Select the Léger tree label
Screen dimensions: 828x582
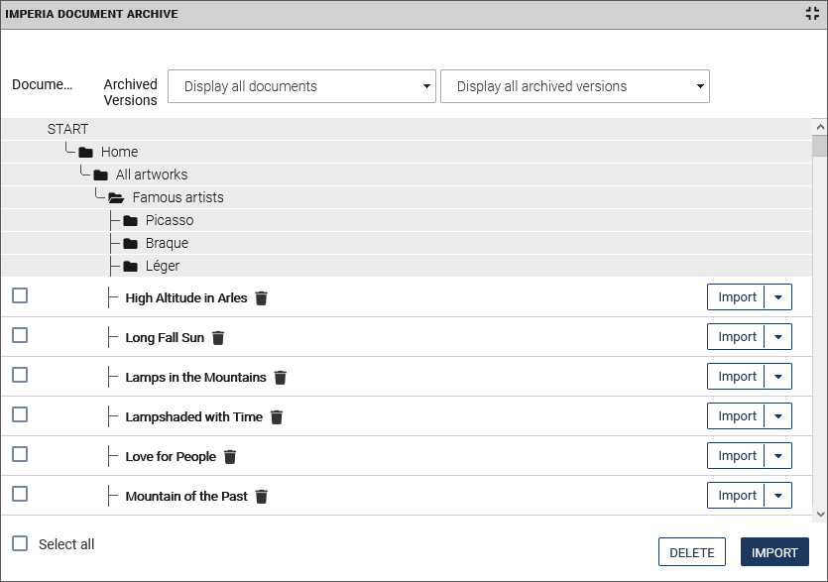pos(163,266)
